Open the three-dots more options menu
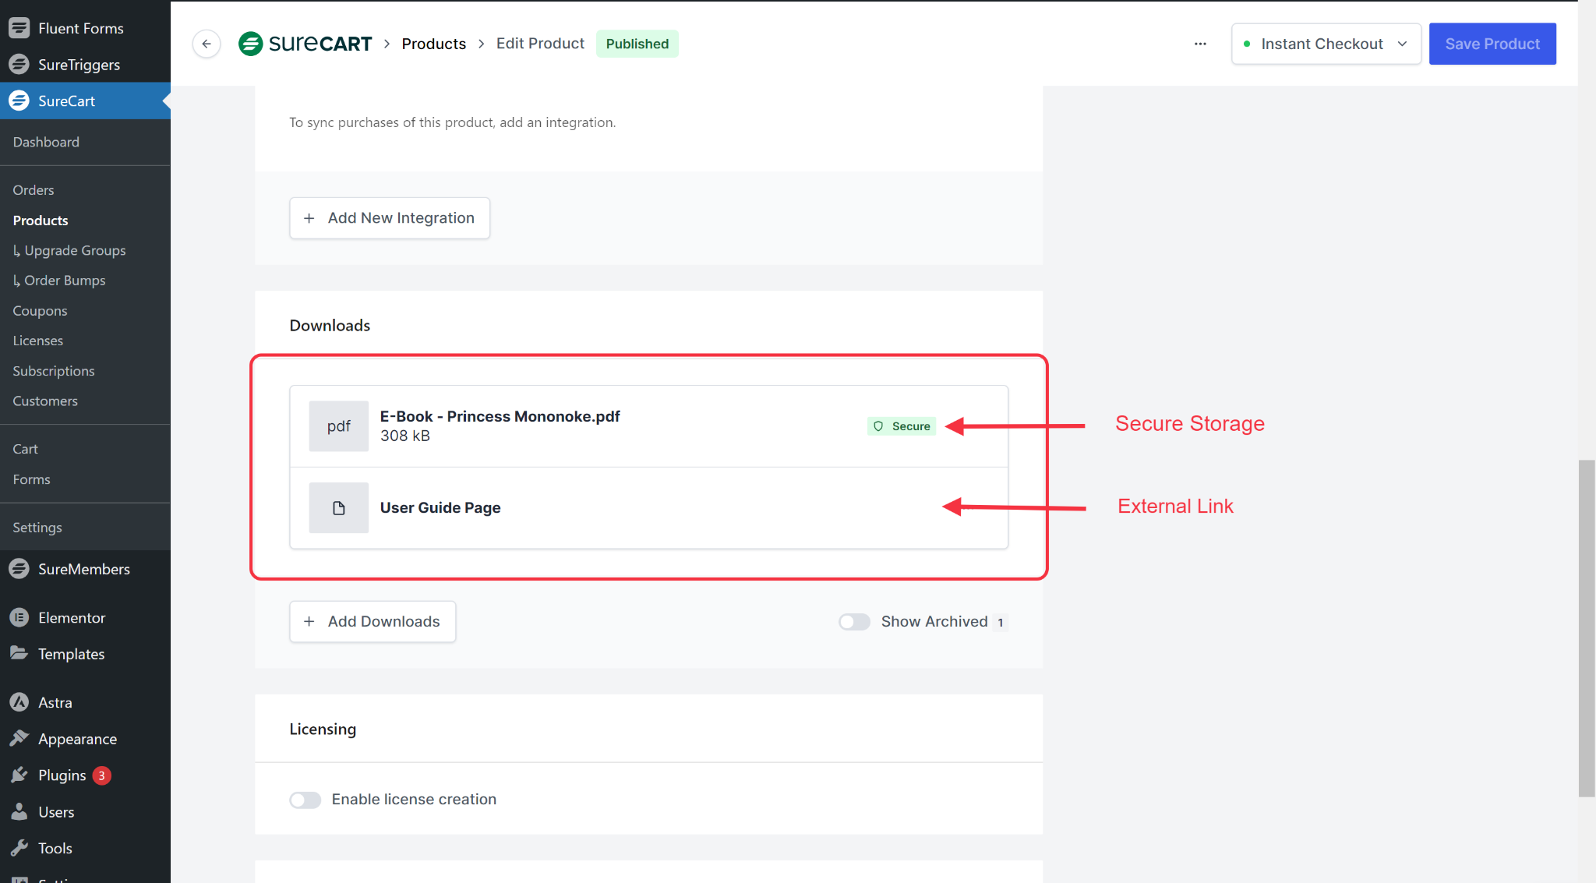This screenshot has height=883, width=1596. pos(1200,44)
